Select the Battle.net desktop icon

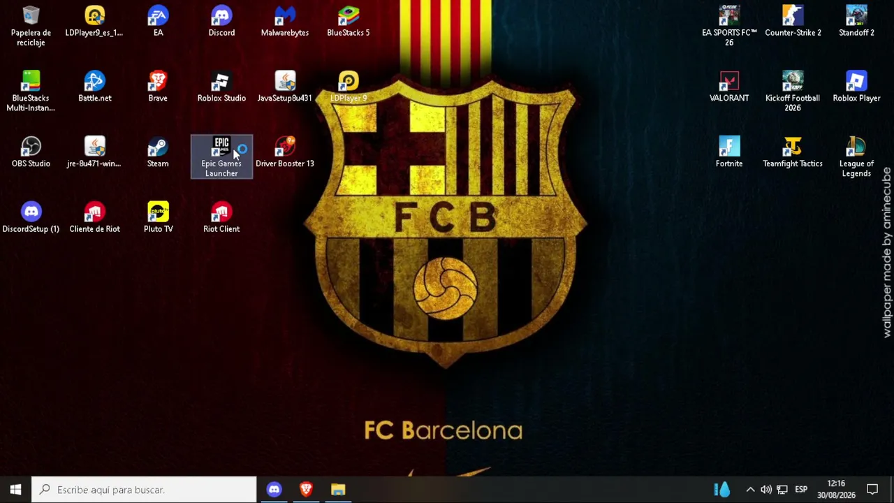coord(94,87)
